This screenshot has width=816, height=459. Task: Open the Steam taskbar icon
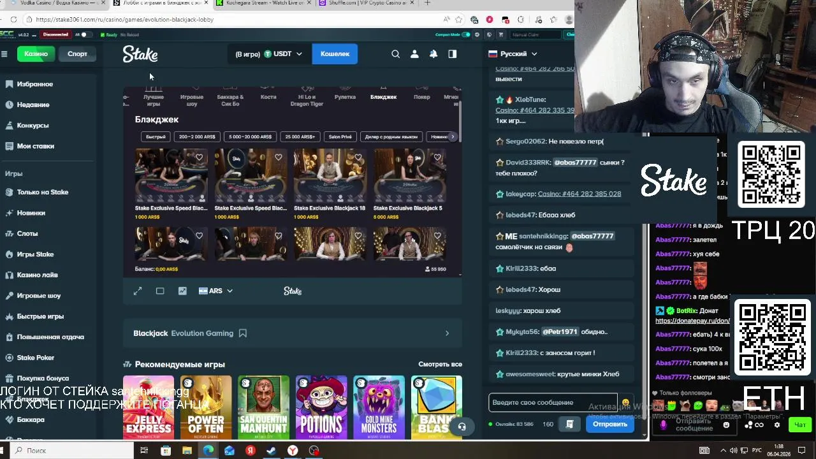(272, 451)
